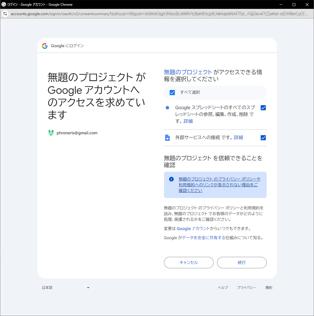The height and width of the screenshot is (316, 314).
Task: Click the Chrome favicon in title bar
Action: [4, 5]
